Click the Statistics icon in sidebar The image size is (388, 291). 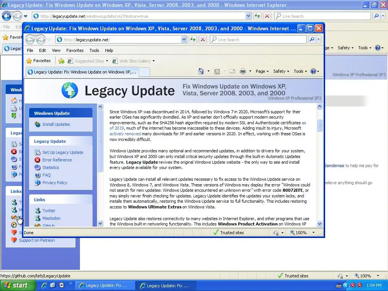[x=38, y=167]
